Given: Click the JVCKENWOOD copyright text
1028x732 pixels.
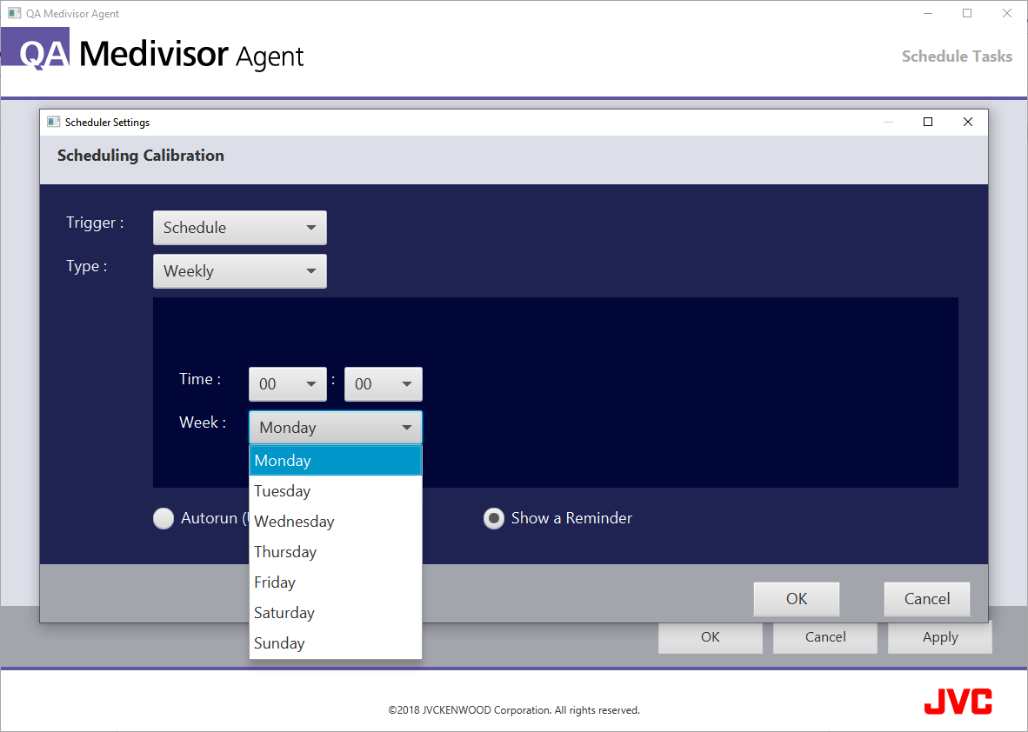Looking at the screenshot, I should click(514, 710).
